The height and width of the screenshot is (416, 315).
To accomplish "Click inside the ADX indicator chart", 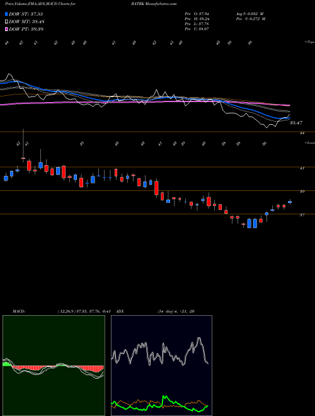I will [161, 366].
